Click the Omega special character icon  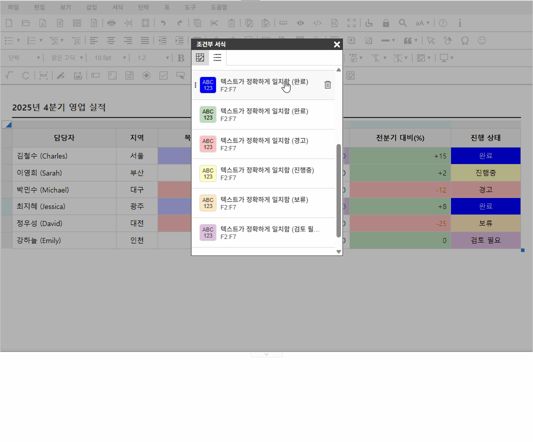[464, 40]
